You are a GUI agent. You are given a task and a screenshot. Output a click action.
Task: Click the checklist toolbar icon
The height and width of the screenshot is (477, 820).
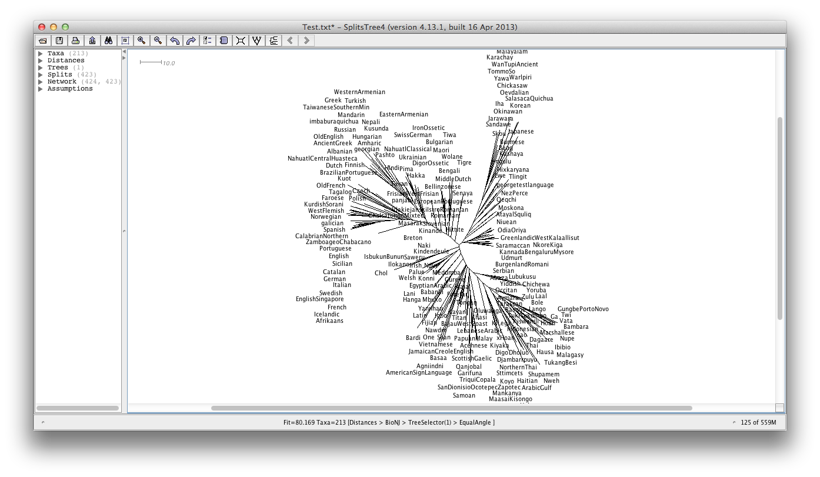[x=207, y=41]
